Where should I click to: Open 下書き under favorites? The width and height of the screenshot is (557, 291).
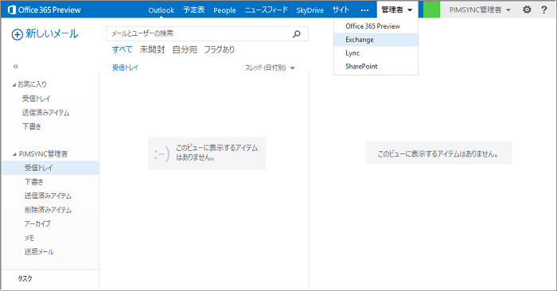coord(32,126)
